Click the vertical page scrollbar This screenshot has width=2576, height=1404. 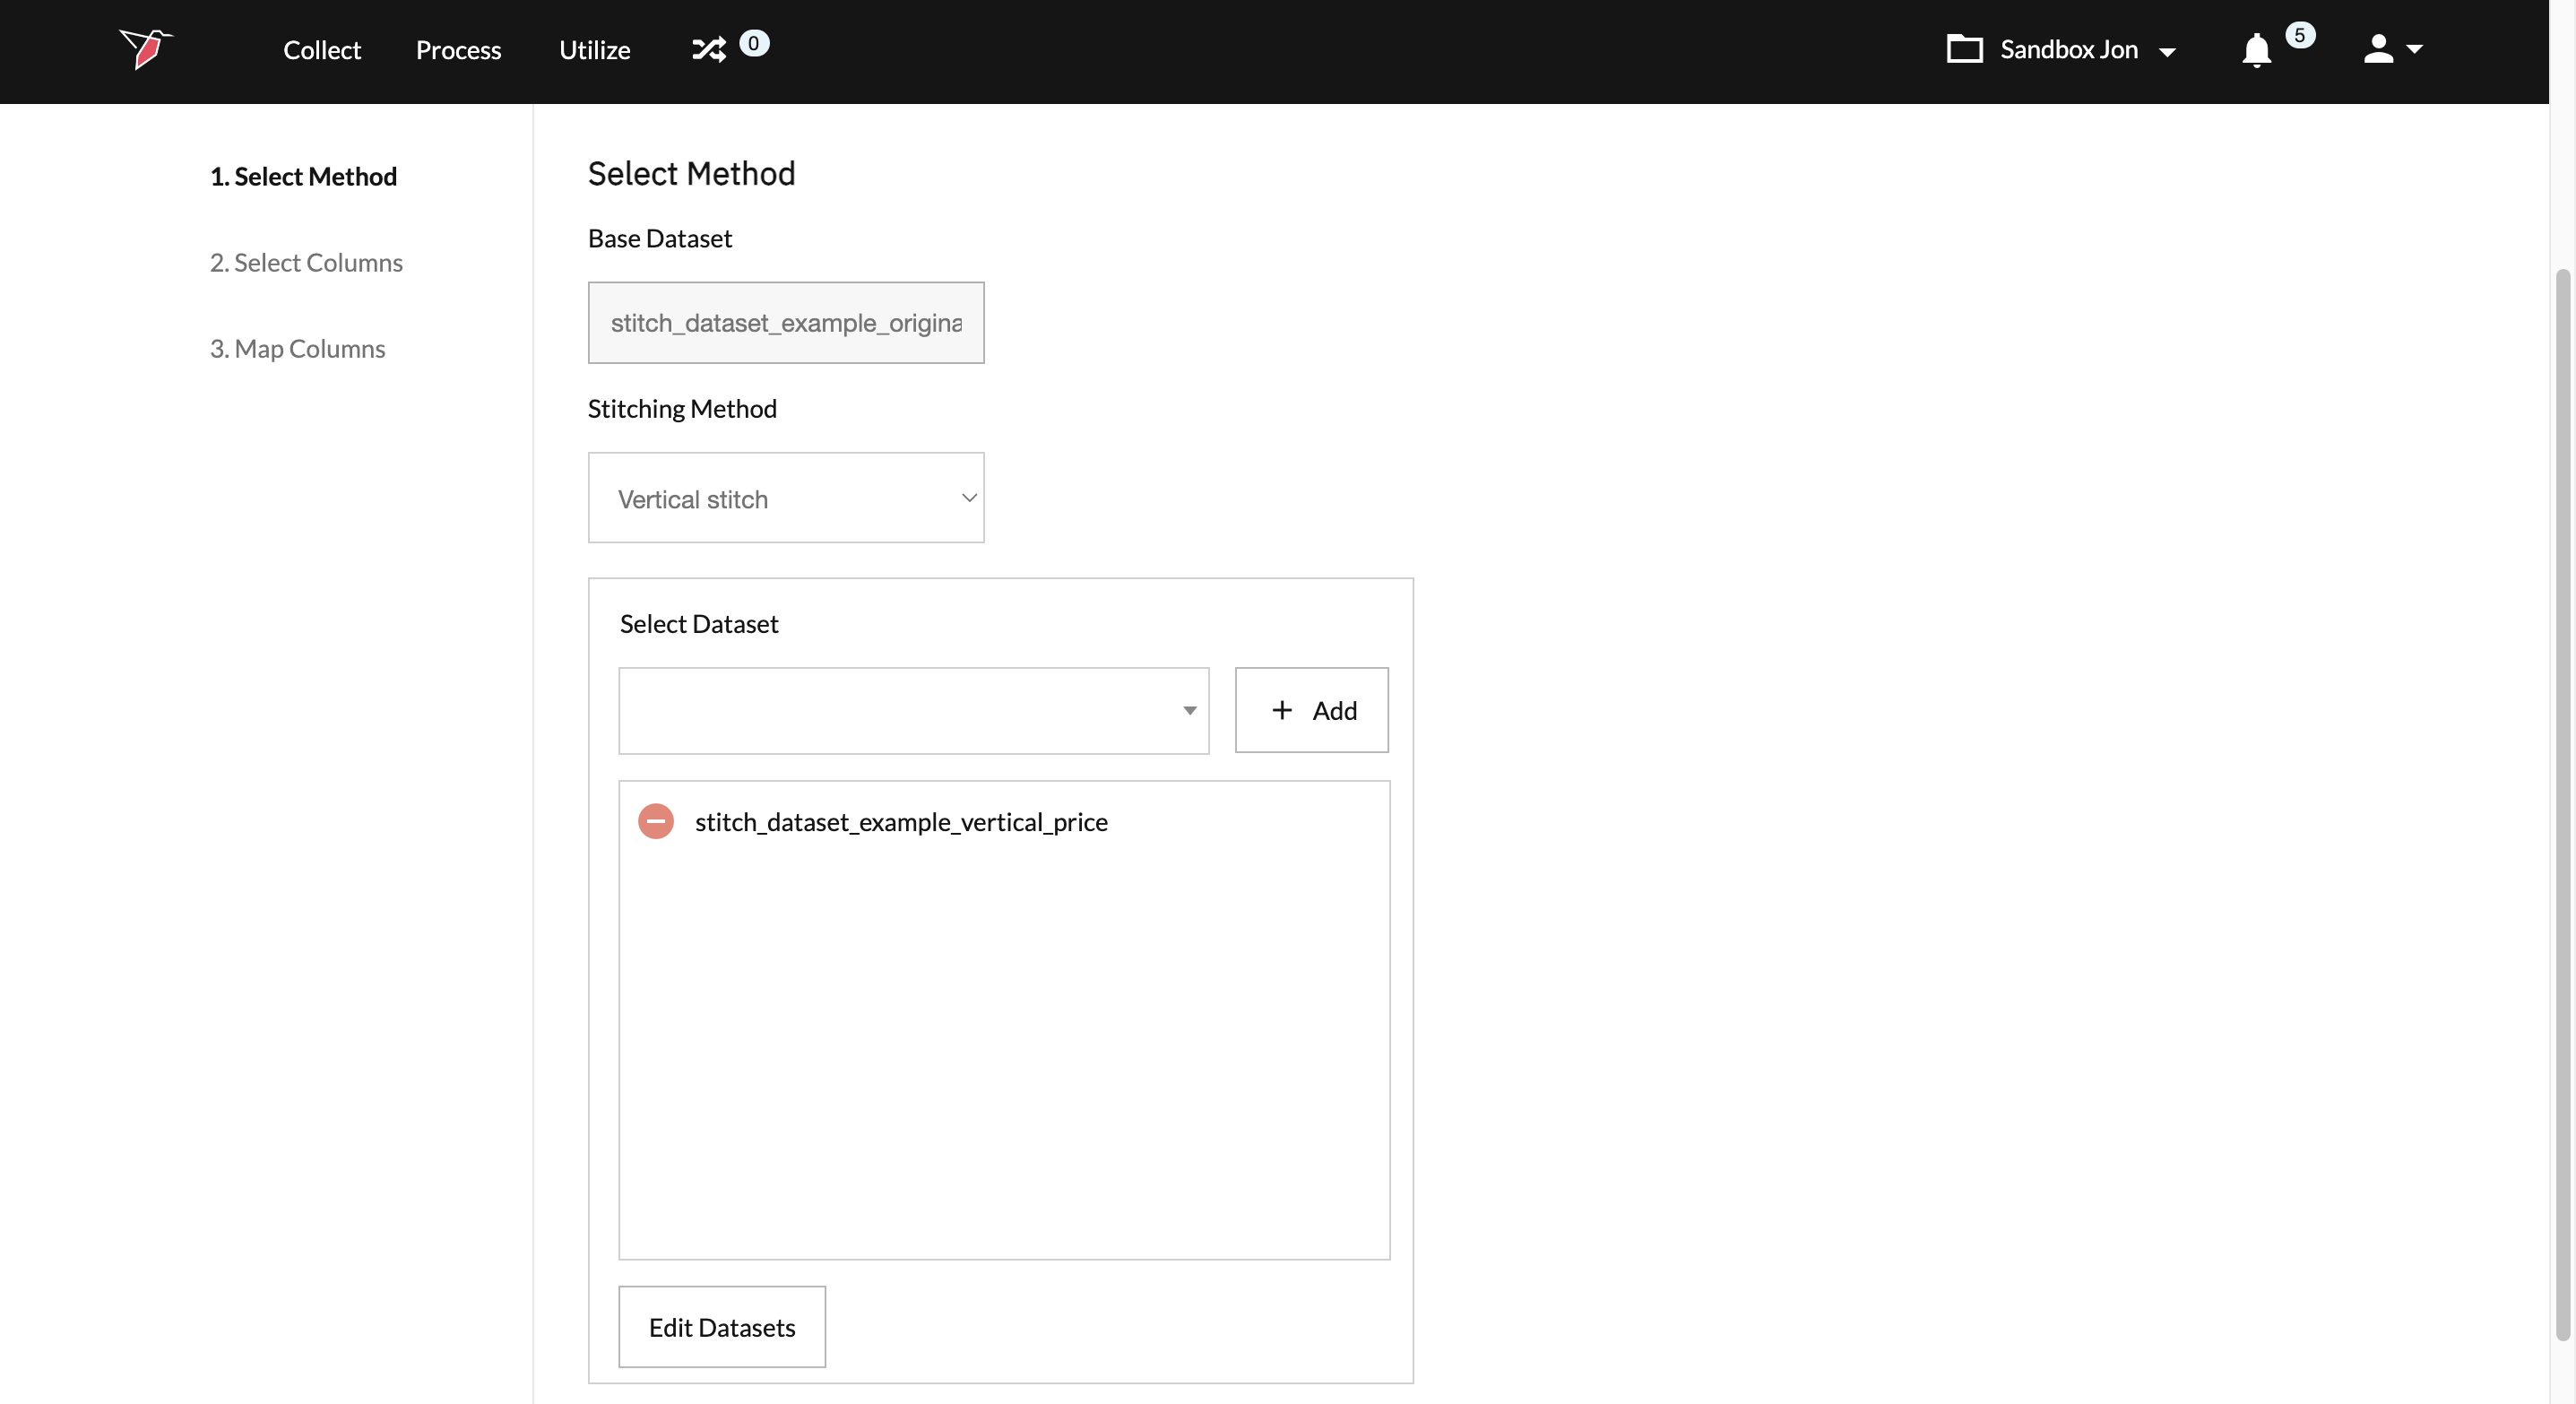2561,800
